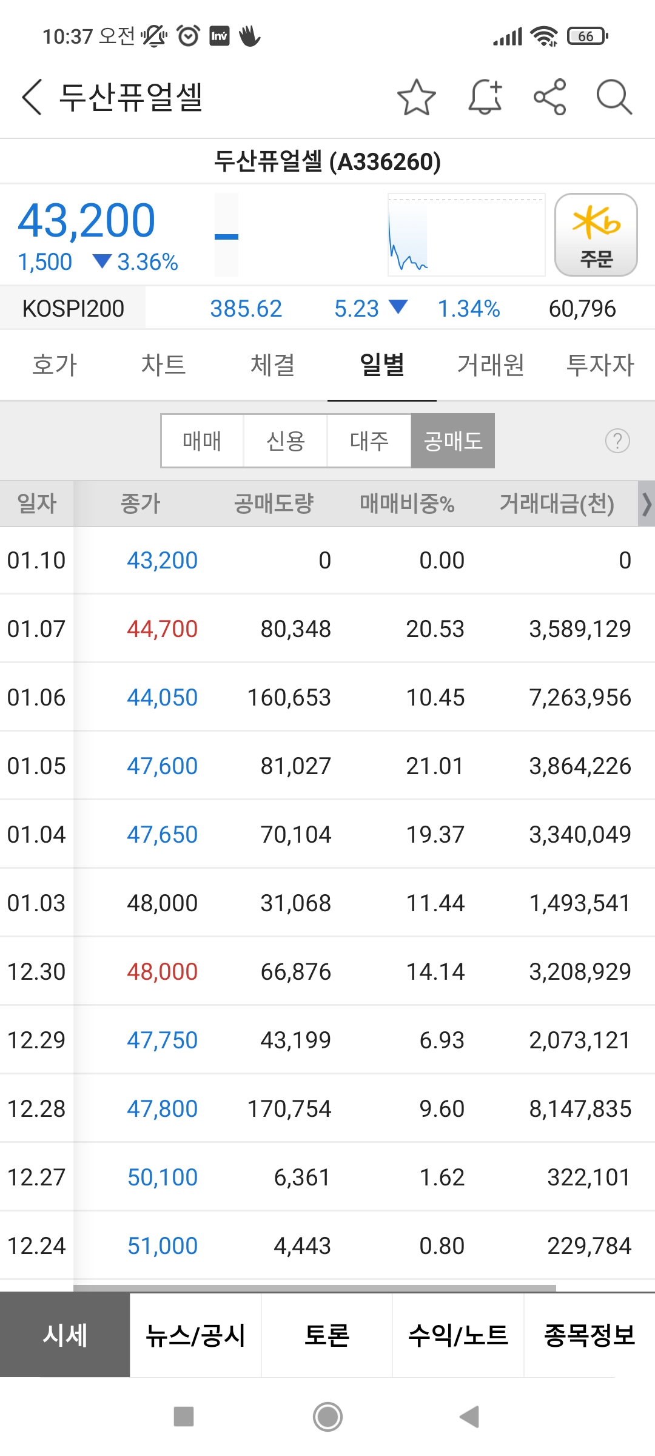Tap the stock title 두산퓨얼셀 (A336260)
The height and width of the screenshot is (1456, 655).
click(327, 161)
